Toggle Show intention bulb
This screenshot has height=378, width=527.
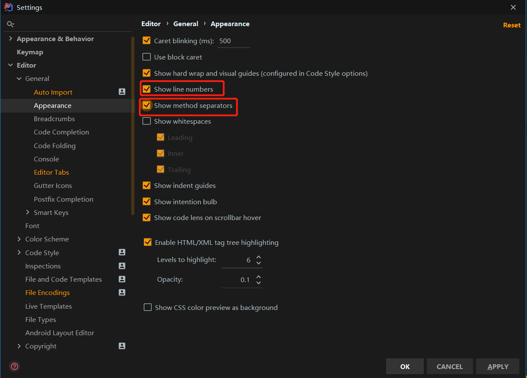[x=147, y=202]
